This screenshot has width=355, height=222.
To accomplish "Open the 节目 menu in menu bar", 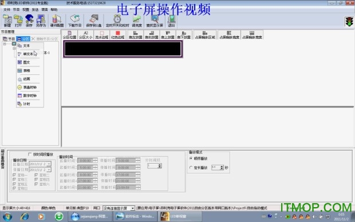I will 16,10.
